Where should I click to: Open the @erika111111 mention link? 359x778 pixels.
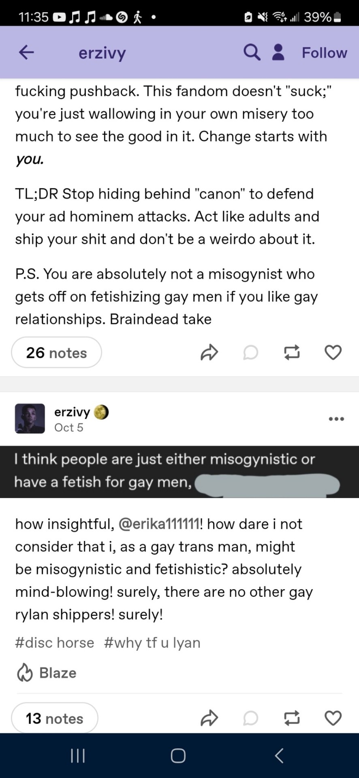coord(159,524)
